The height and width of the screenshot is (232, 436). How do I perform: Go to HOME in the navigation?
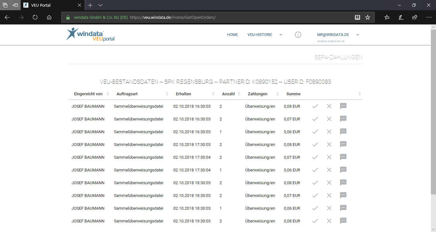pyautogui.click(x=232, y=35)
